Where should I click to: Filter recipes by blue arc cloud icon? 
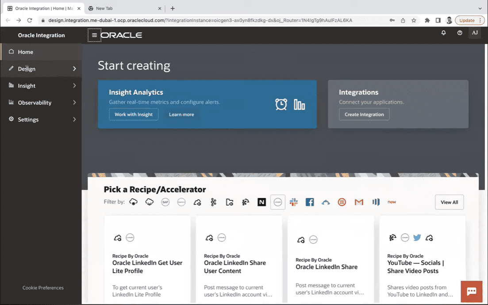coord(326,202)
